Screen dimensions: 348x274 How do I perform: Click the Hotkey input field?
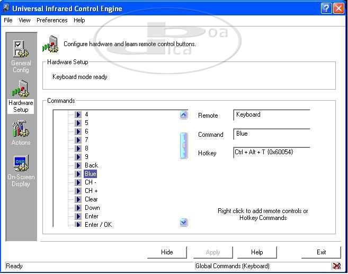coord(271,153)
